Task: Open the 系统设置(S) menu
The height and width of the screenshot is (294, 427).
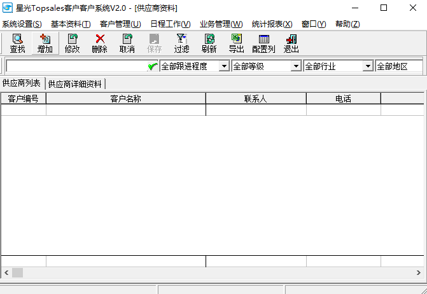Action: click(22, 24)
